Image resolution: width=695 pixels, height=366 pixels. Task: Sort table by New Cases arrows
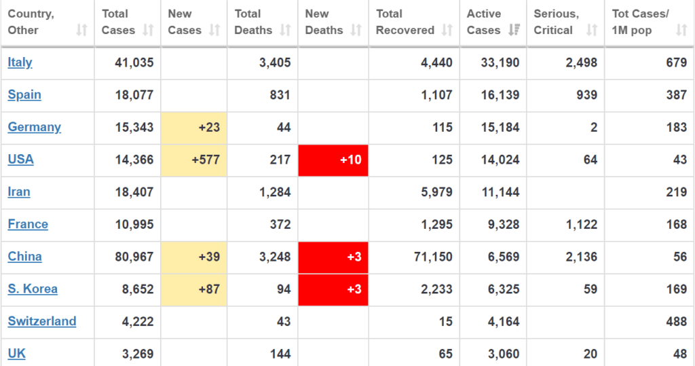[x=214, y=30]
